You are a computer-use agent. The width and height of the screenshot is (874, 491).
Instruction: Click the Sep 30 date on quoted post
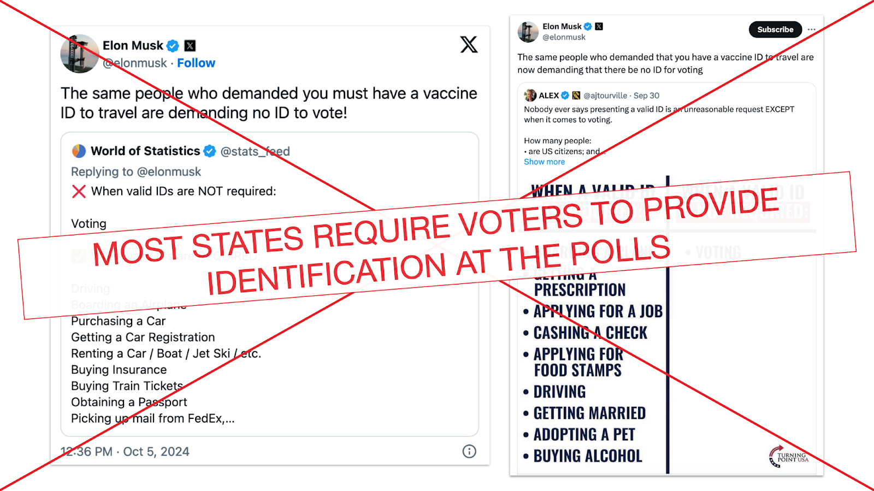(x=646, y=96)
